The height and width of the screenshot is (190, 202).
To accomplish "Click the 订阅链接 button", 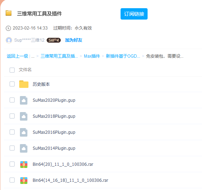I will pos(134,14).
